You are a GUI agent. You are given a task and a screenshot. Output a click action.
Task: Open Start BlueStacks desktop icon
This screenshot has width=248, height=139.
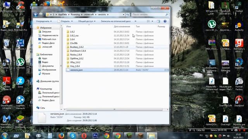pyautogui.click(x=20, y=121)
